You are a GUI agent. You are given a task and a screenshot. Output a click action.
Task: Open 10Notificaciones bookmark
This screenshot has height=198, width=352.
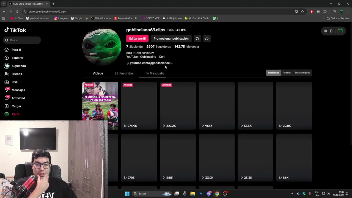[x=101, y=18]
